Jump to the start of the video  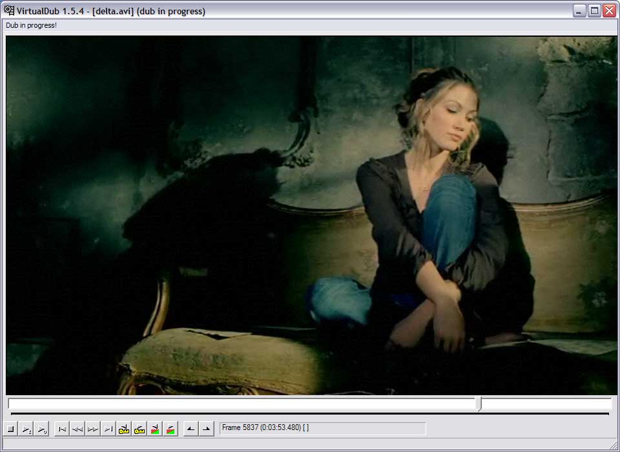[x=62, y=429]
